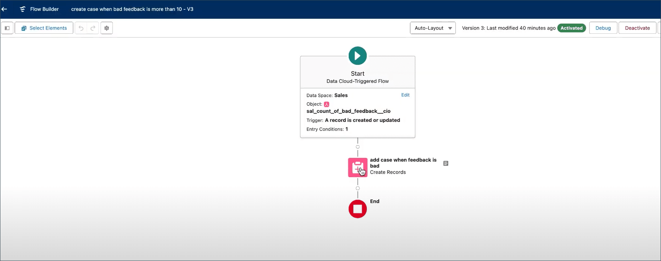Screen dimensions: 661x261
Task: Add element below Start node
Action: coord(358,147)
